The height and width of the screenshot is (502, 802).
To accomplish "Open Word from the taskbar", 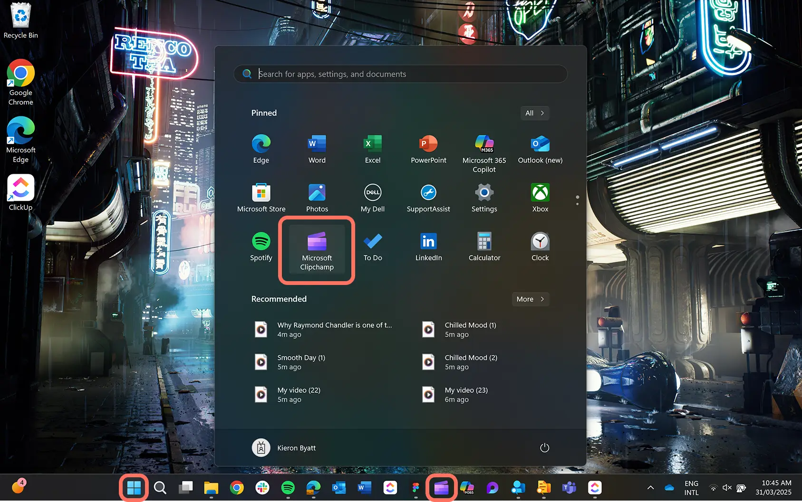I will [x=365, y=488].
